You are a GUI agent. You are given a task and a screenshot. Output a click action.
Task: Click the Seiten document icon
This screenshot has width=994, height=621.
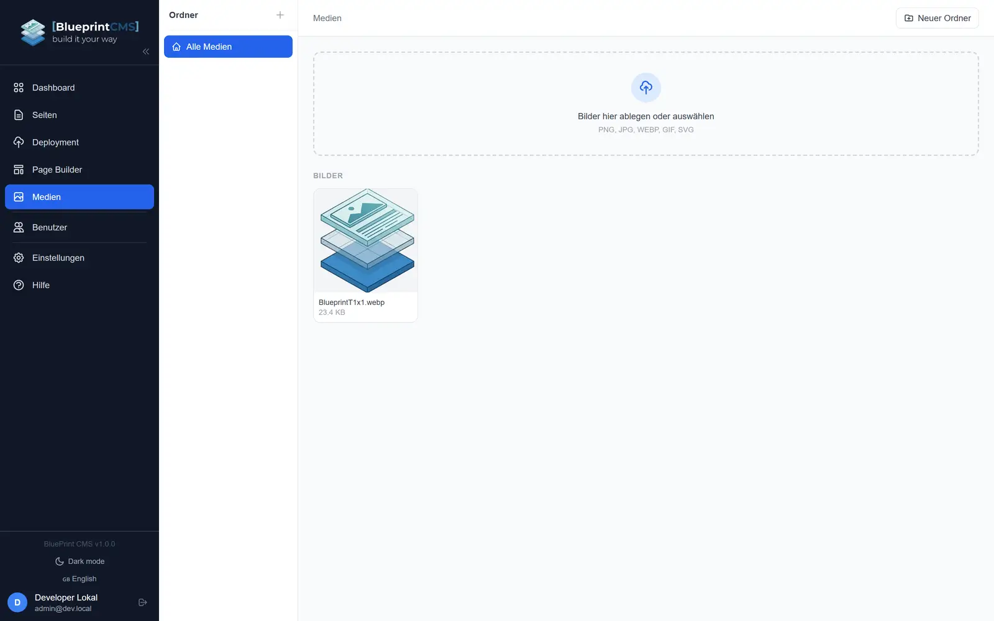19,115
